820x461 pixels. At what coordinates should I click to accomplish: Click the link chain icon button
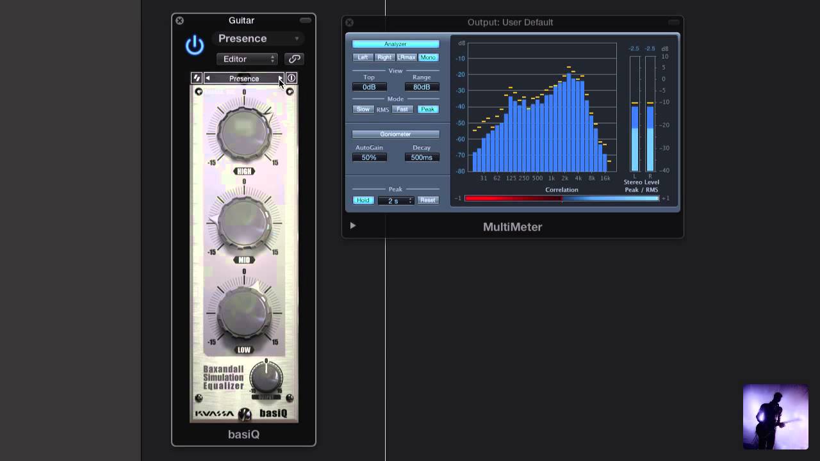point(294,59)
